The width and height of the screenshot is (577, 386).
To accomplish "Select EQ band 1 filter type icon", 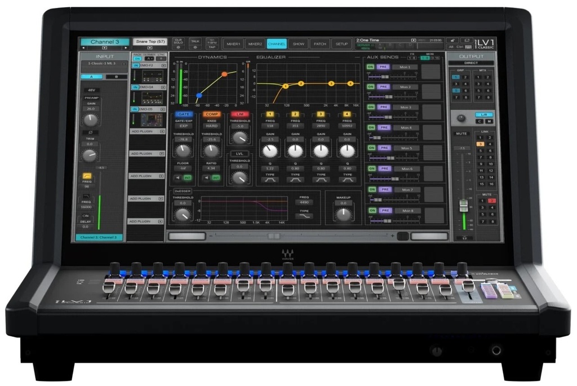I will (x=270, y=180).
